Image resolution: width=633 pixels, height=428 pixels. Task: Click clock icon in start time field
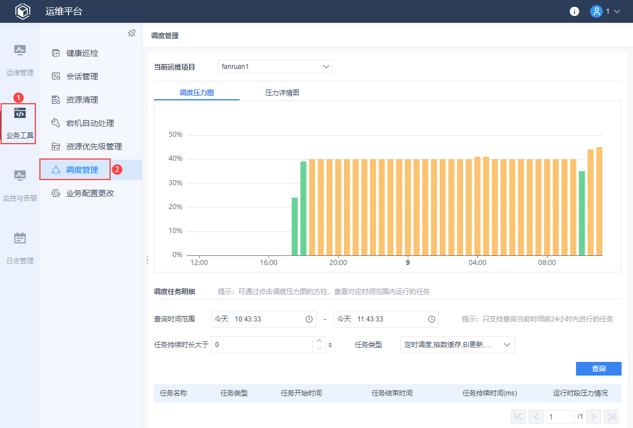tap(309, 319)
